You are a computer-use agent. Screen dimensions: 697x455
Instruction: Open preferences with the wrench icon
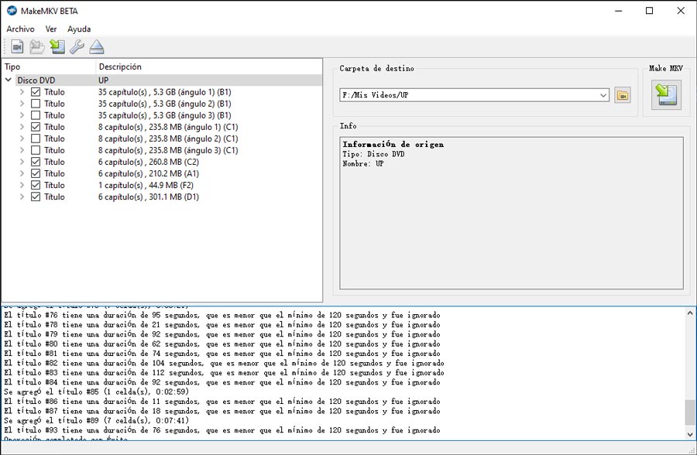[77, 46]
